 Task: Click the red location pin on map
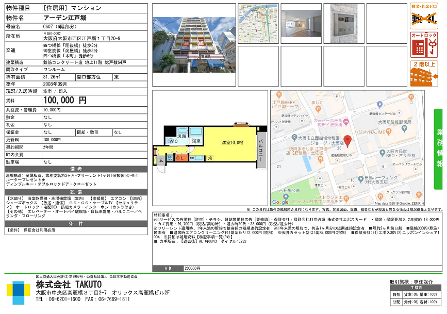[x=347, y=140]
